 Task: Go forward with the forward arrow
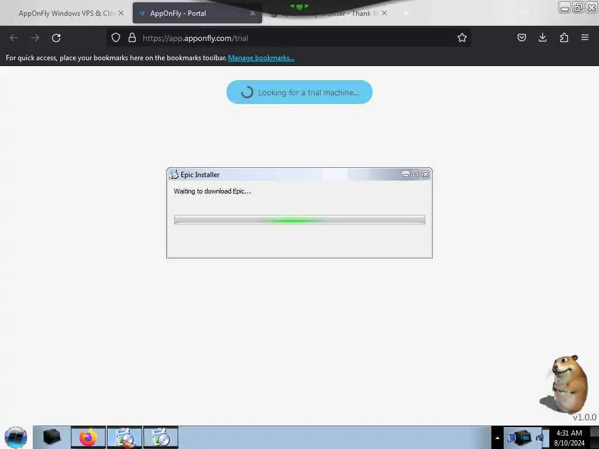pos(35,38)
